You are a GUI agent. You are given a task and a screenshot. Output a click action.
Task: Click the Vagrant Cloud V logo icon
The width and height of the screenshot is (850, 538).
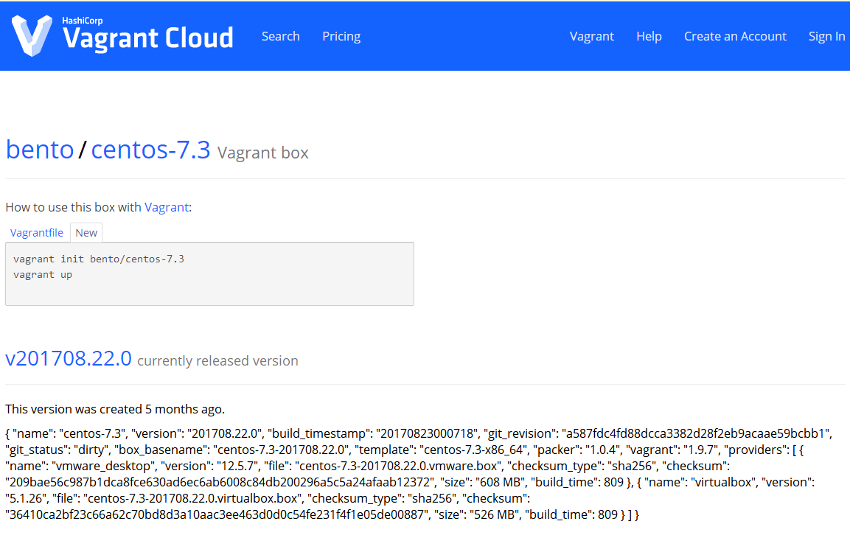[31, 35]
